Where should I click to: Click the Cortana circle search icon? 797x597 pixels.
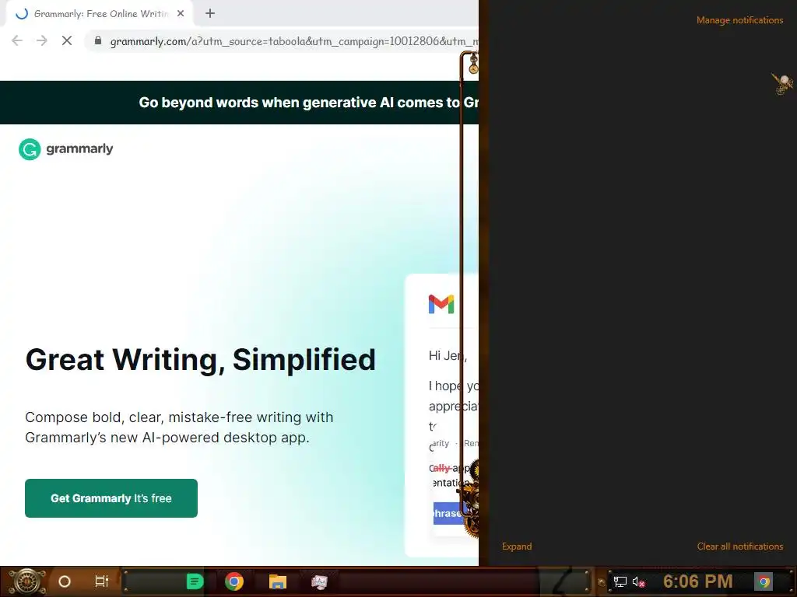(x=65, y=581)
